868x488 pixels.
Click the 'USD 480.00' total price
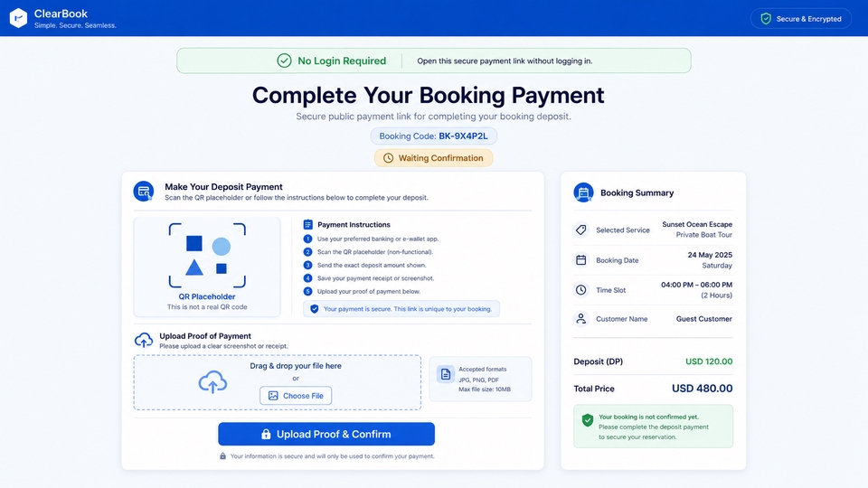coord(702,389)
